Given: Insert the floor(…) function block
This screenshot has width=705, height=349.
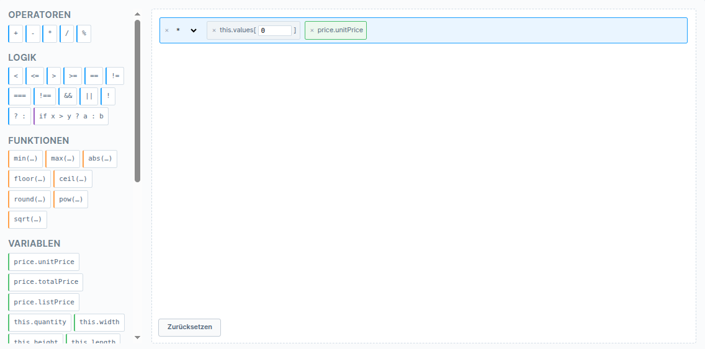Looking at the screenshot, I should pyautogui.click(x=30, y=179).
